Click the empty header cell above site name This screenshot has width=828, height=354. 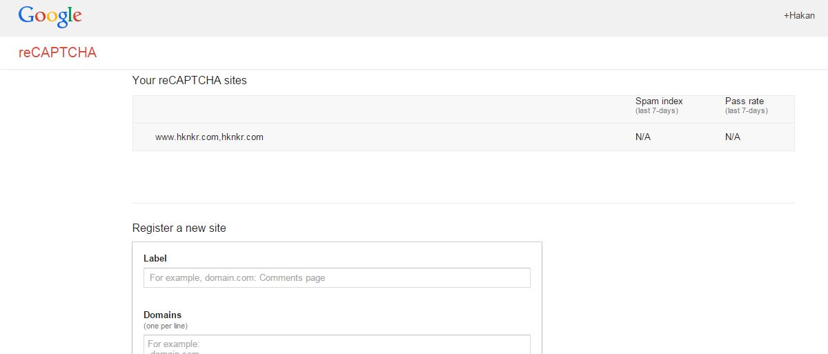tap(379, 109)
